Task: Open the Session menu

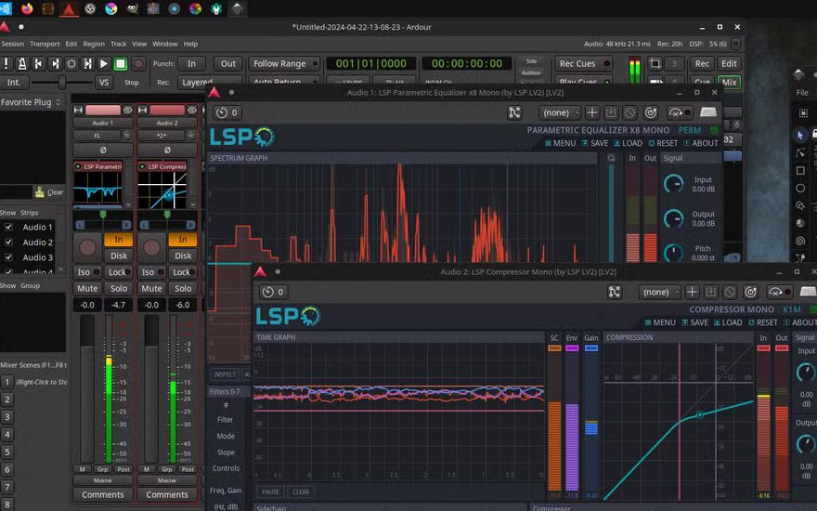Action: click(x=12, y=44)
